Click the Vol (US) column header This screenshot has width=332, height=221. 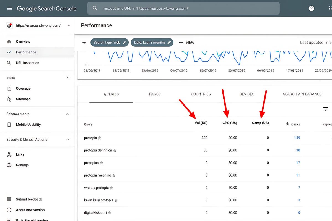pyautogui.click(x=201, y=123)
